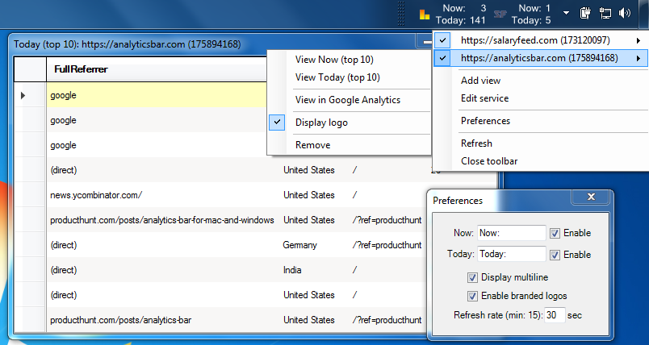Click the Now: 1 counter in toolbar
Image resolution: width=649 pixels, height=345 pixels.
tap(534, 8)
